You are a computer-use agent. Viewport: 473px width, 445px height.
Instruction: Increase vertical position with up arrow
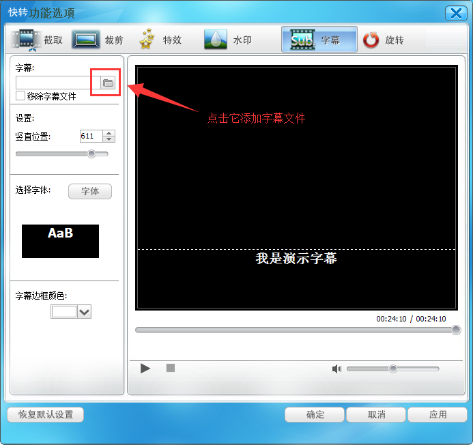[x=109, y=133]
